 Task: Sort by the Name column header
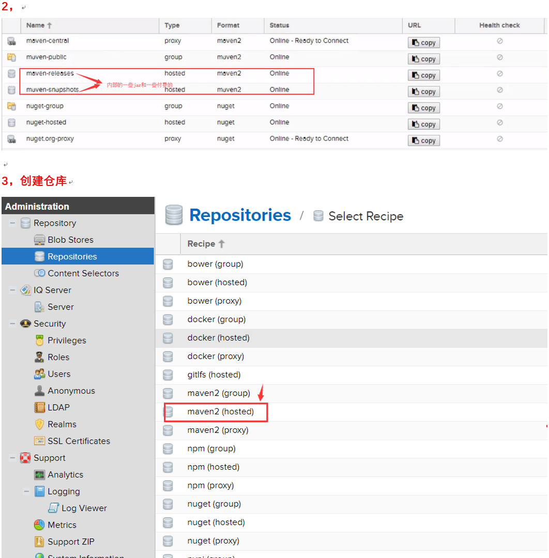pyautogui.click(x=90, y=25)
